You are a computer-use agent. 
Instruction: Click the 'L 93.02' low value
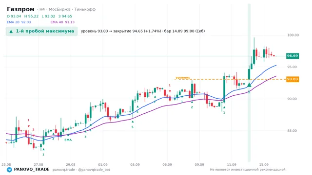coord(48,16)
